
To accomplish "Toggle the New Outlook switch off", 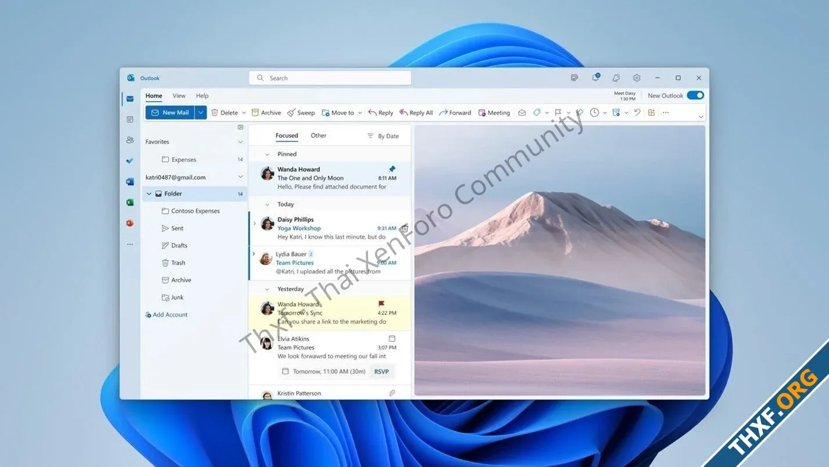I will pyautogui.click(x=695, y=95).
